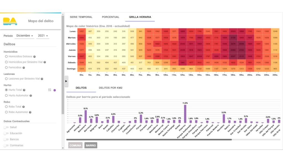Click the Comuna button

tap(75, 145)
